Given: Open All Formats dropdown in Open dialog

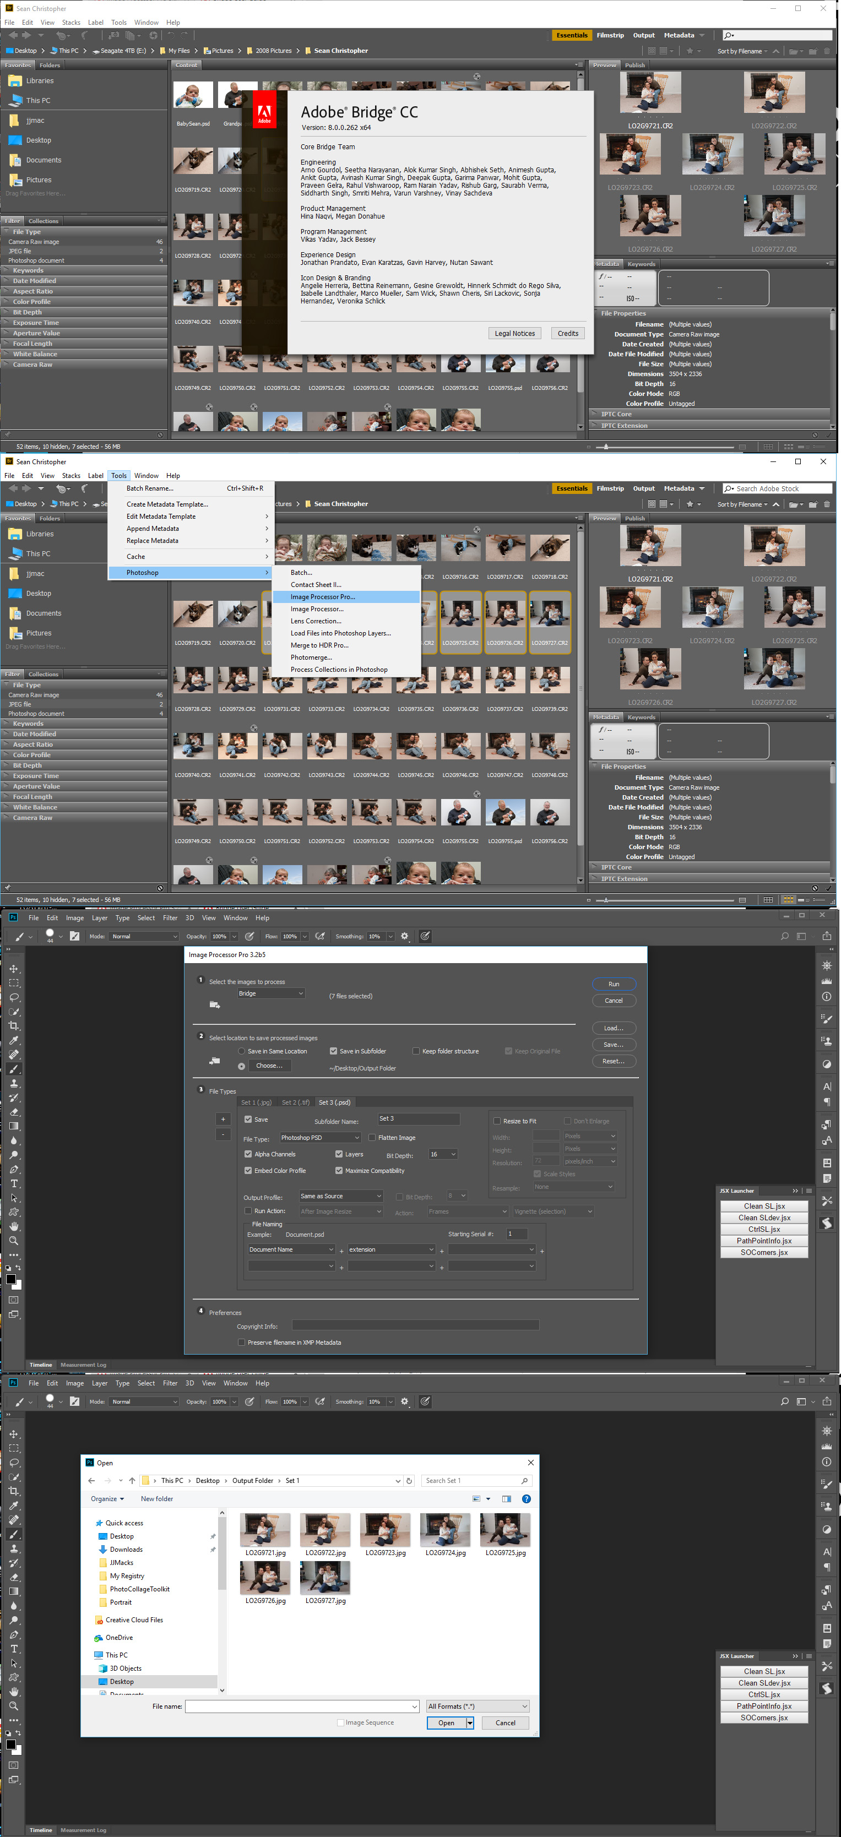Looking at the screenshot, I should (478, 1706).
